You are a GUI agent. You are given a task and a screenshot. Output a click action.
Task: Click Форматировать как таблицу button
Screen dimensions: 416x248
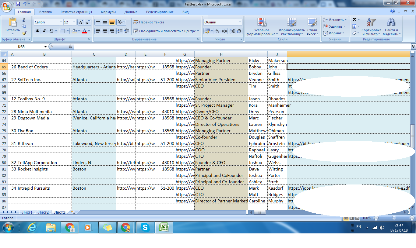coord(292,27)
